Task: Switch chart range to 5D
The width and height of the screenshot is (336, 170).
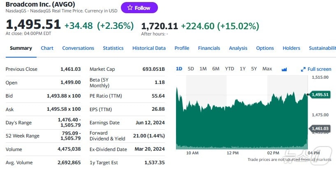Action: pyautogui.click(x=191, y=69)
